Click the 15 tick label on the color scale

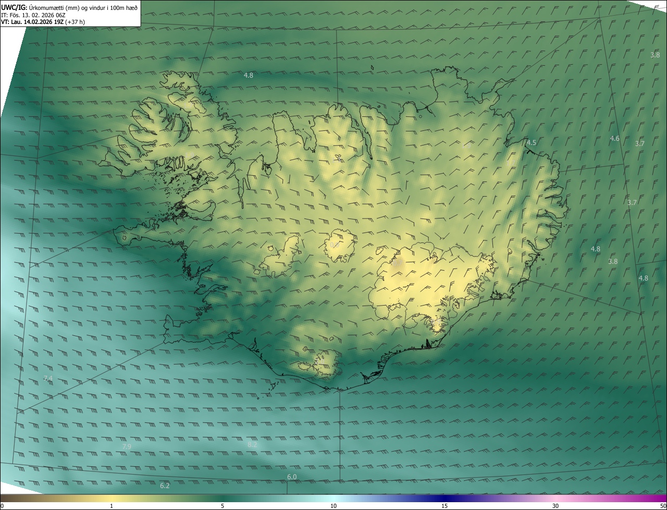point(444,506)
